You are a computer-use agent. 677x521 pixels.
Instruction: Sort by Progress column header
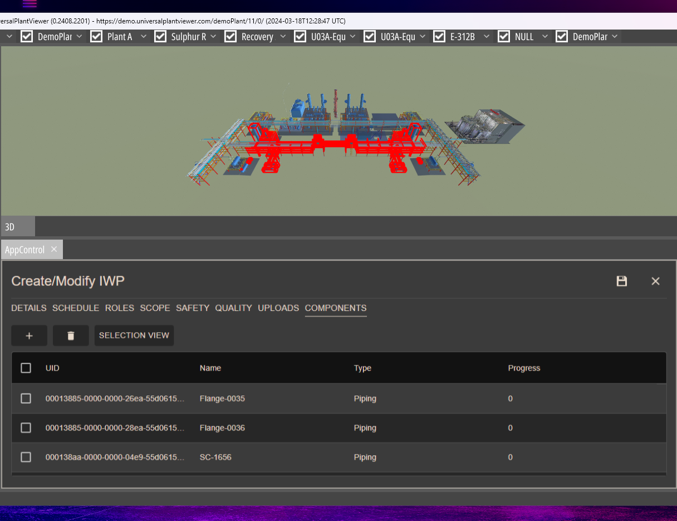[524, 368]
